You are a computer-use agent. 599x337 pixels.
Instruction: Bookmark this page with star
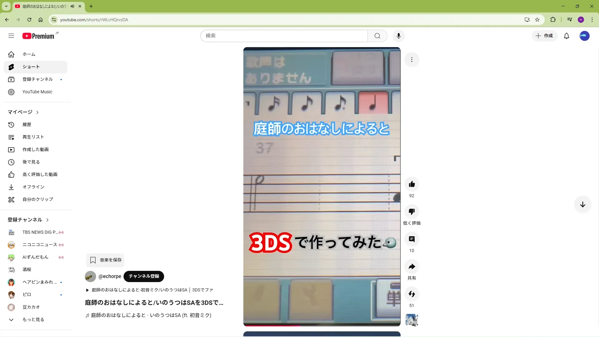[537, 20]
